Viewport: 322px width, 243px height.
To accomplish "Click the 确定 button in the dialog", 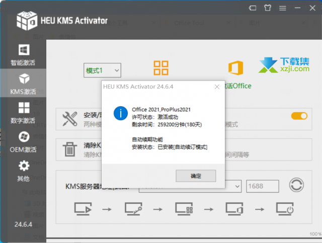I will point(196,176).
